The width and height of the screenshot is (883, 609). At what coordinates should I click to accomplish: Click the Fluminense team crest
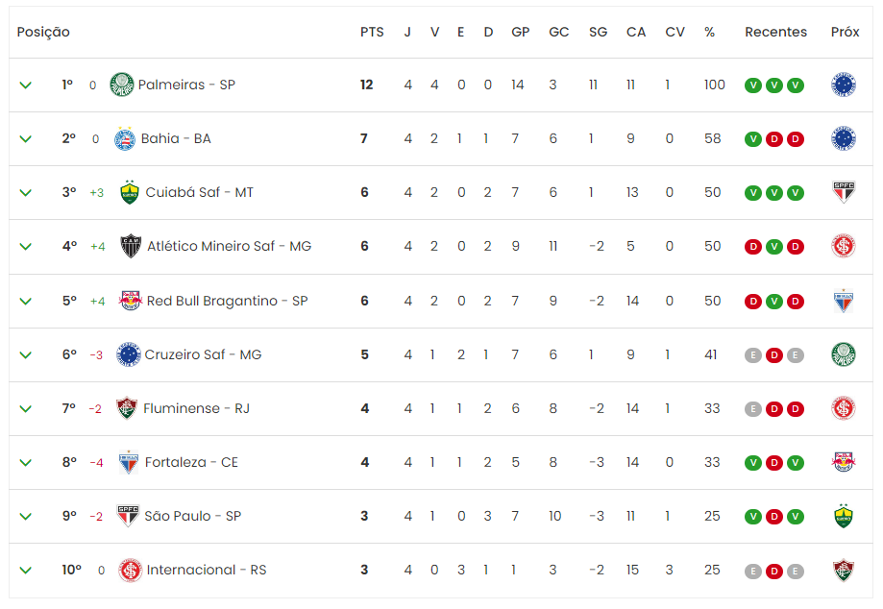coord(126,408)
